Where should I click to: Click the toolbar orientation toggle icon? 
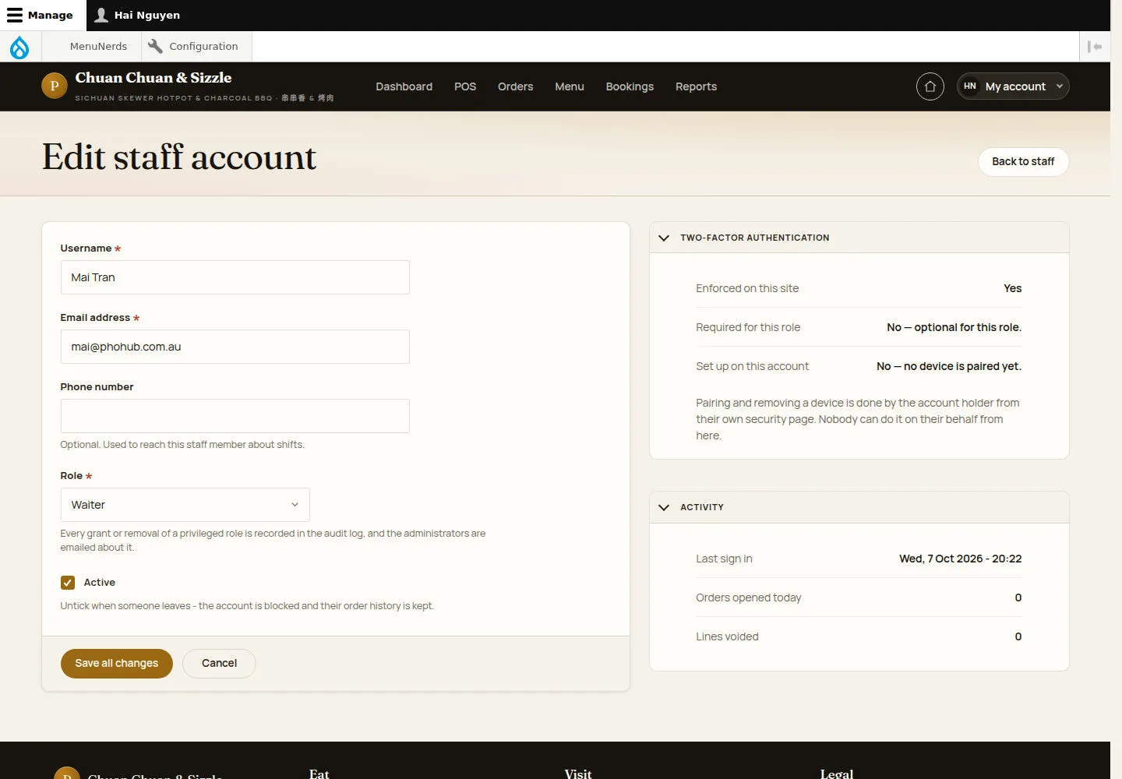[x=1095, y=47]
